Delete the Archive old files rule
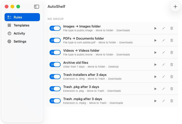 (172, 65)
